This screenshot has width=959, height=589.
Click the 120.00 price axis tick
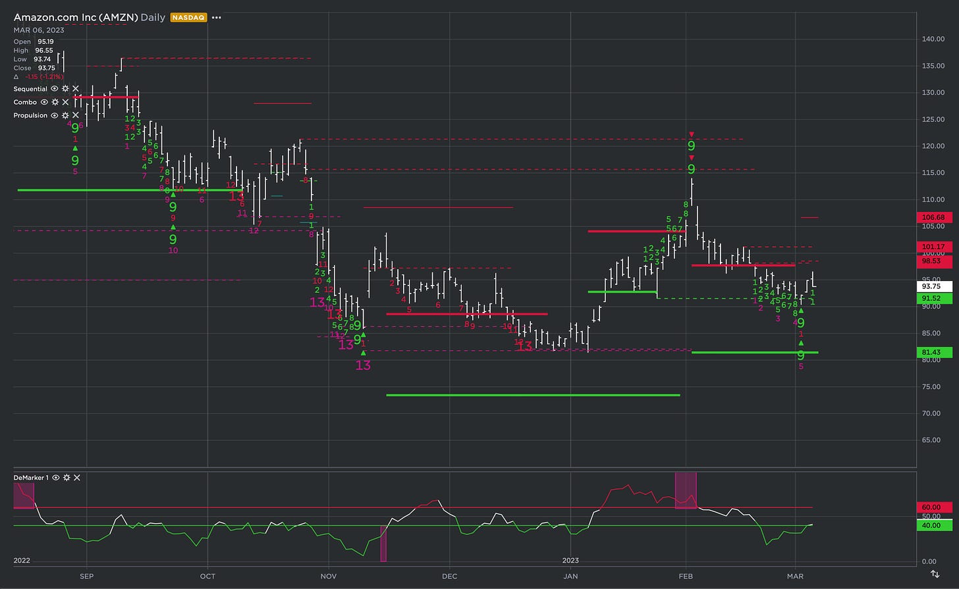[934, 146]
